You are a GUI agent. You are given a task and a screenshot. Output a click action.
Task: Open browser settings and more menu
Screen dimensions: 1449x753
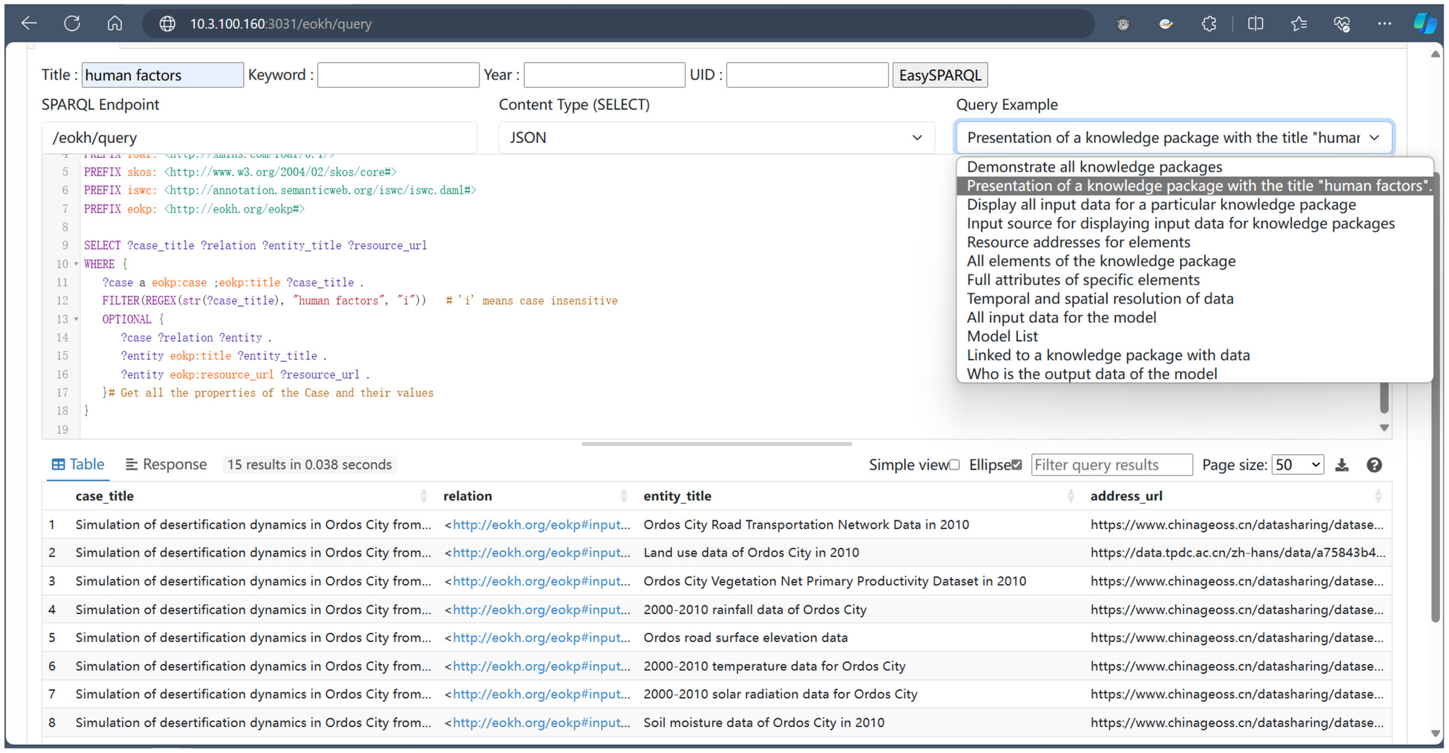(1384, 24)
